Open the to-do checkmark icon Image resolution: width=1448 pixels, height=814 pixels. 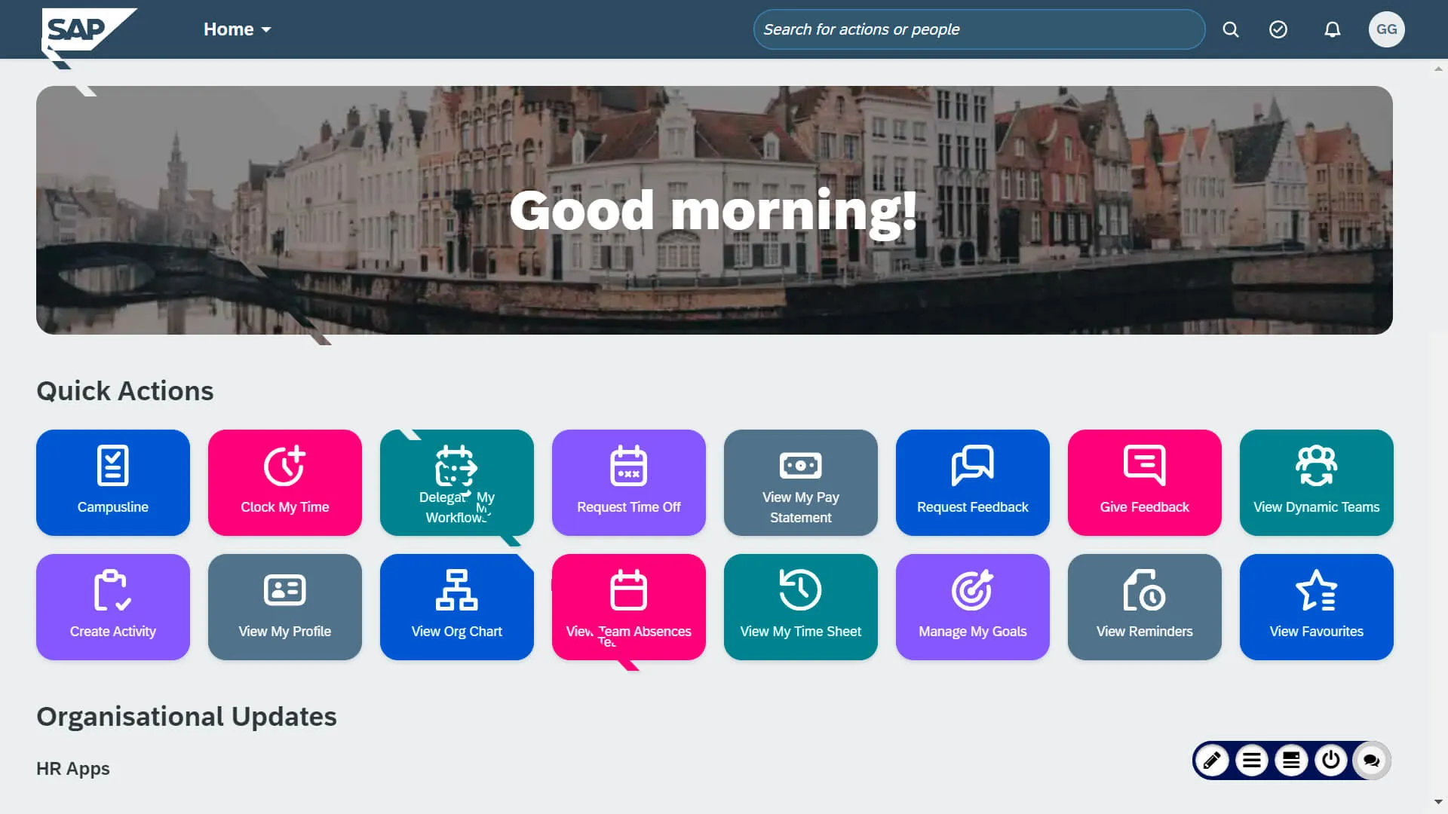pyautogui.click(x=1278, y=29)
